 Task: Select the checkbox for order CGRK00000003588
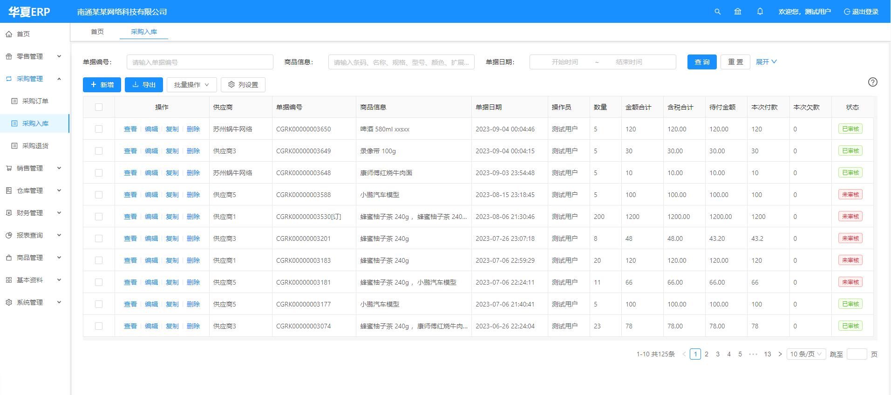(99, 195)
